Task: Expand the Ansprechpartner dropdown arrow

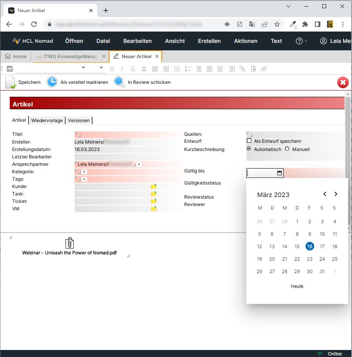Action: [x=139, y=164]
